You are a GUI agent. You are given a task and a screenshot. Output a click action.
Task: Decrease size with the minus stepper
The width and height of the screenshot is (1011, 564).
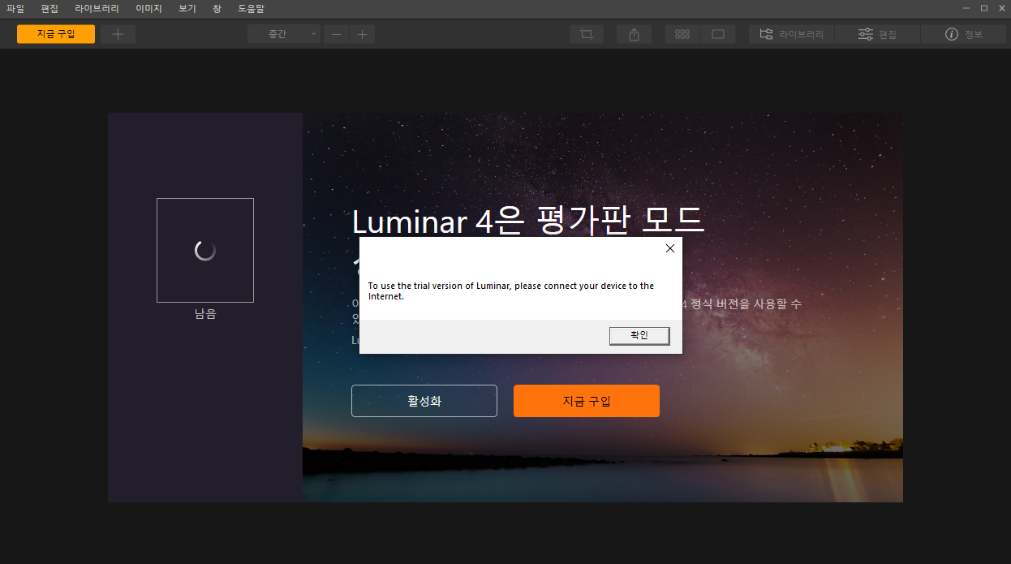(x=335, y=33)
